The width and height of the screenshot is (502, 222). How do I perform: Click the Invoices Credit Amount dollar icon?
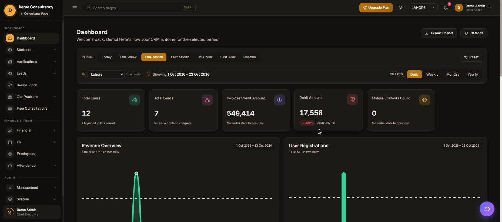(x=279, y=100)
